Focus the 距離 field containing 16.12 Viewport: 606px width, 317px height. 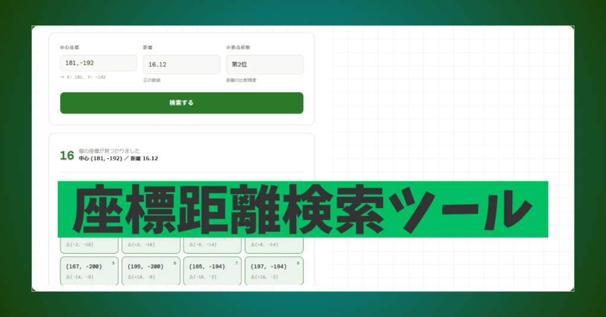coord(181,64)
